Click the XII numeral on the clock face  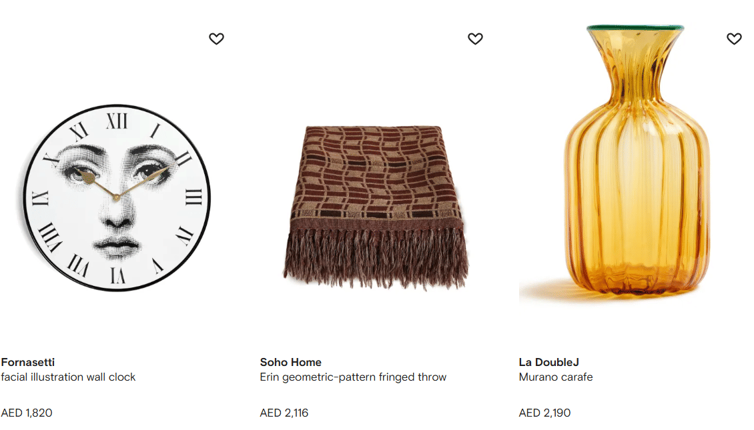click(117, 121)
